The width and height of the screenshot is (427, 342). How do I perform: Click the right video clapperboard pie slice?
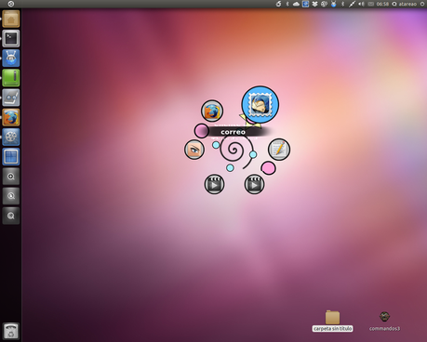[254, 184]
